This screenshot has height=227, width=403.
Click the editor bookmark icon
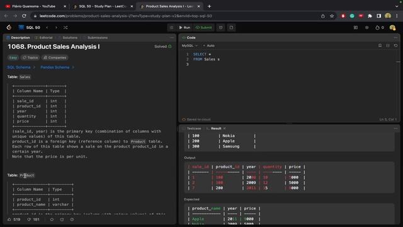click(x=380, y=45)
